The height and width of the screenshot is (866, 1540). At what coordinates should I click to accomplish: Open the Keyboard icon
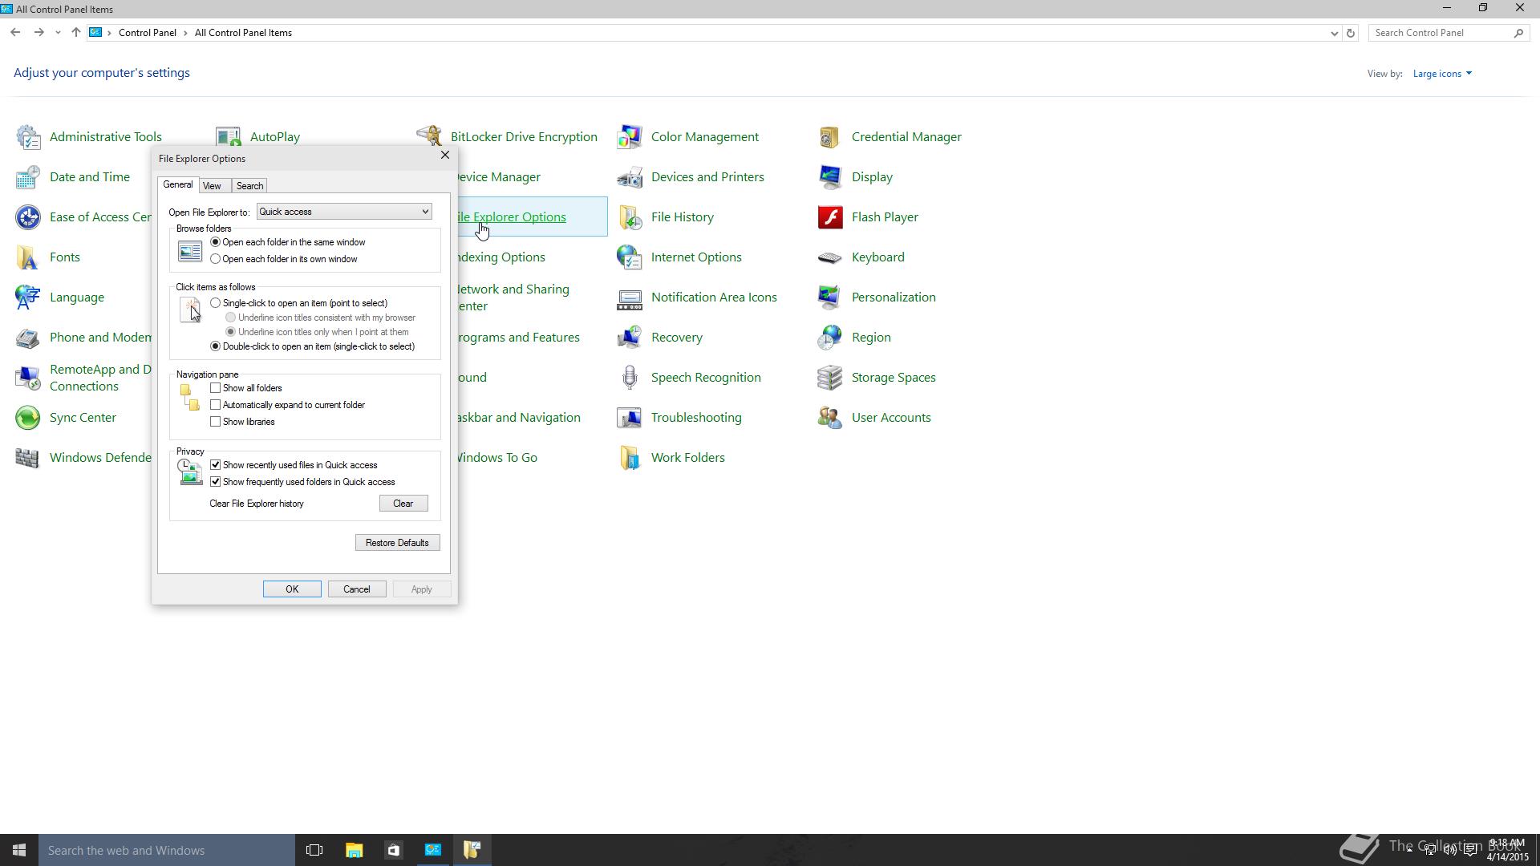[x=830, y=257]
